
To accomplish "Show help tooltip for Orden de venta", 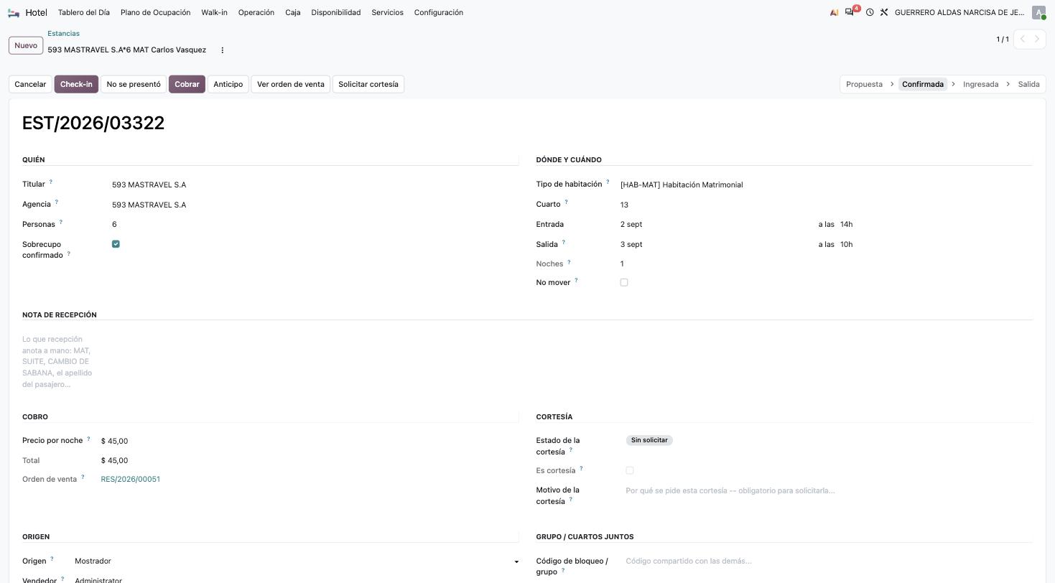I will click(x=83, y=477).
